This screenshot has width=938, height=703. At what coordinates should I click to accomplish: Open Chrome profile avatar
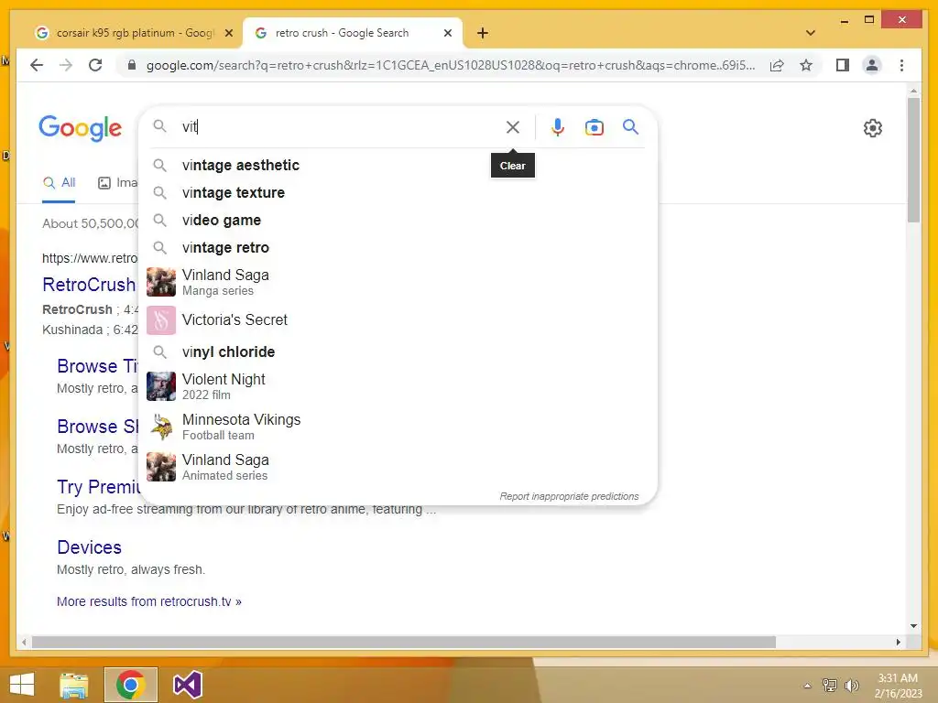click(872, 65)
